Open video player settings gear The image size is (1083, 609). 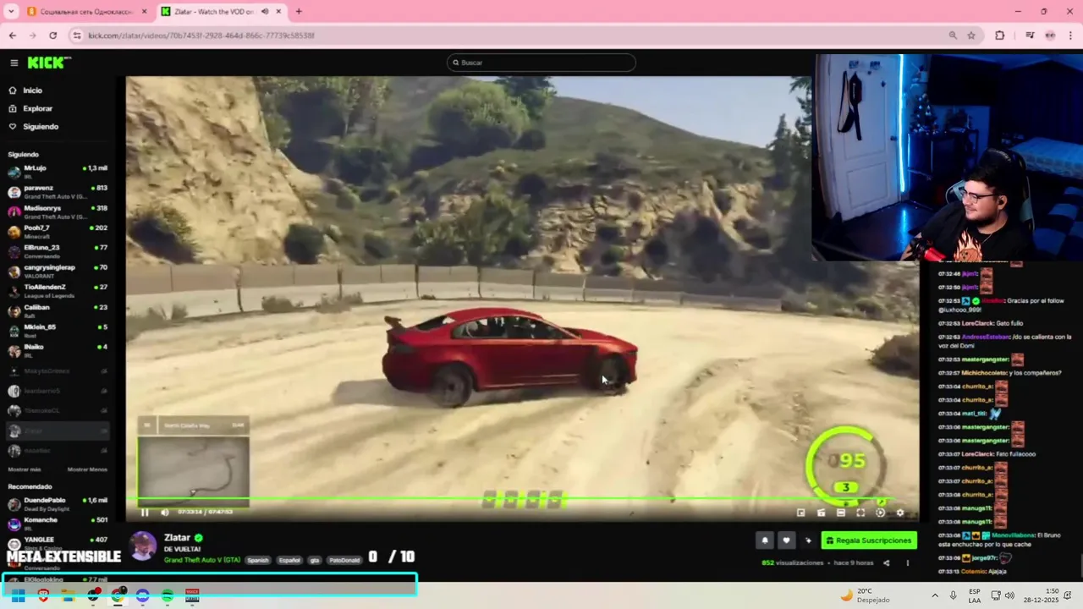(900, 513)
